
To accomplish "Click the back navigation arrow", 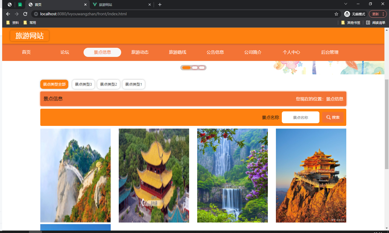I will (x=8, y=14).
